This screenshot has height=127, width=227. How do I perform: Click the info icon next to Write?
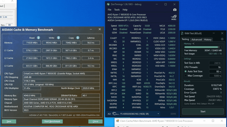59,38
